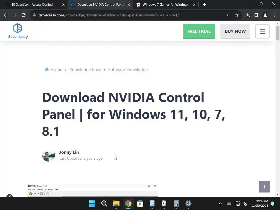Open the Settings gear taskbar icon
Screen dimensions: 280x210
click(188, 203)
